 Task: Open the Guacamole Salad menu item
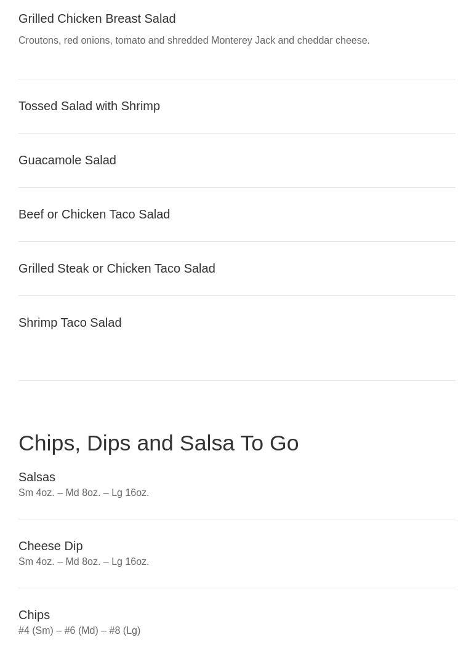click(67, 161)
